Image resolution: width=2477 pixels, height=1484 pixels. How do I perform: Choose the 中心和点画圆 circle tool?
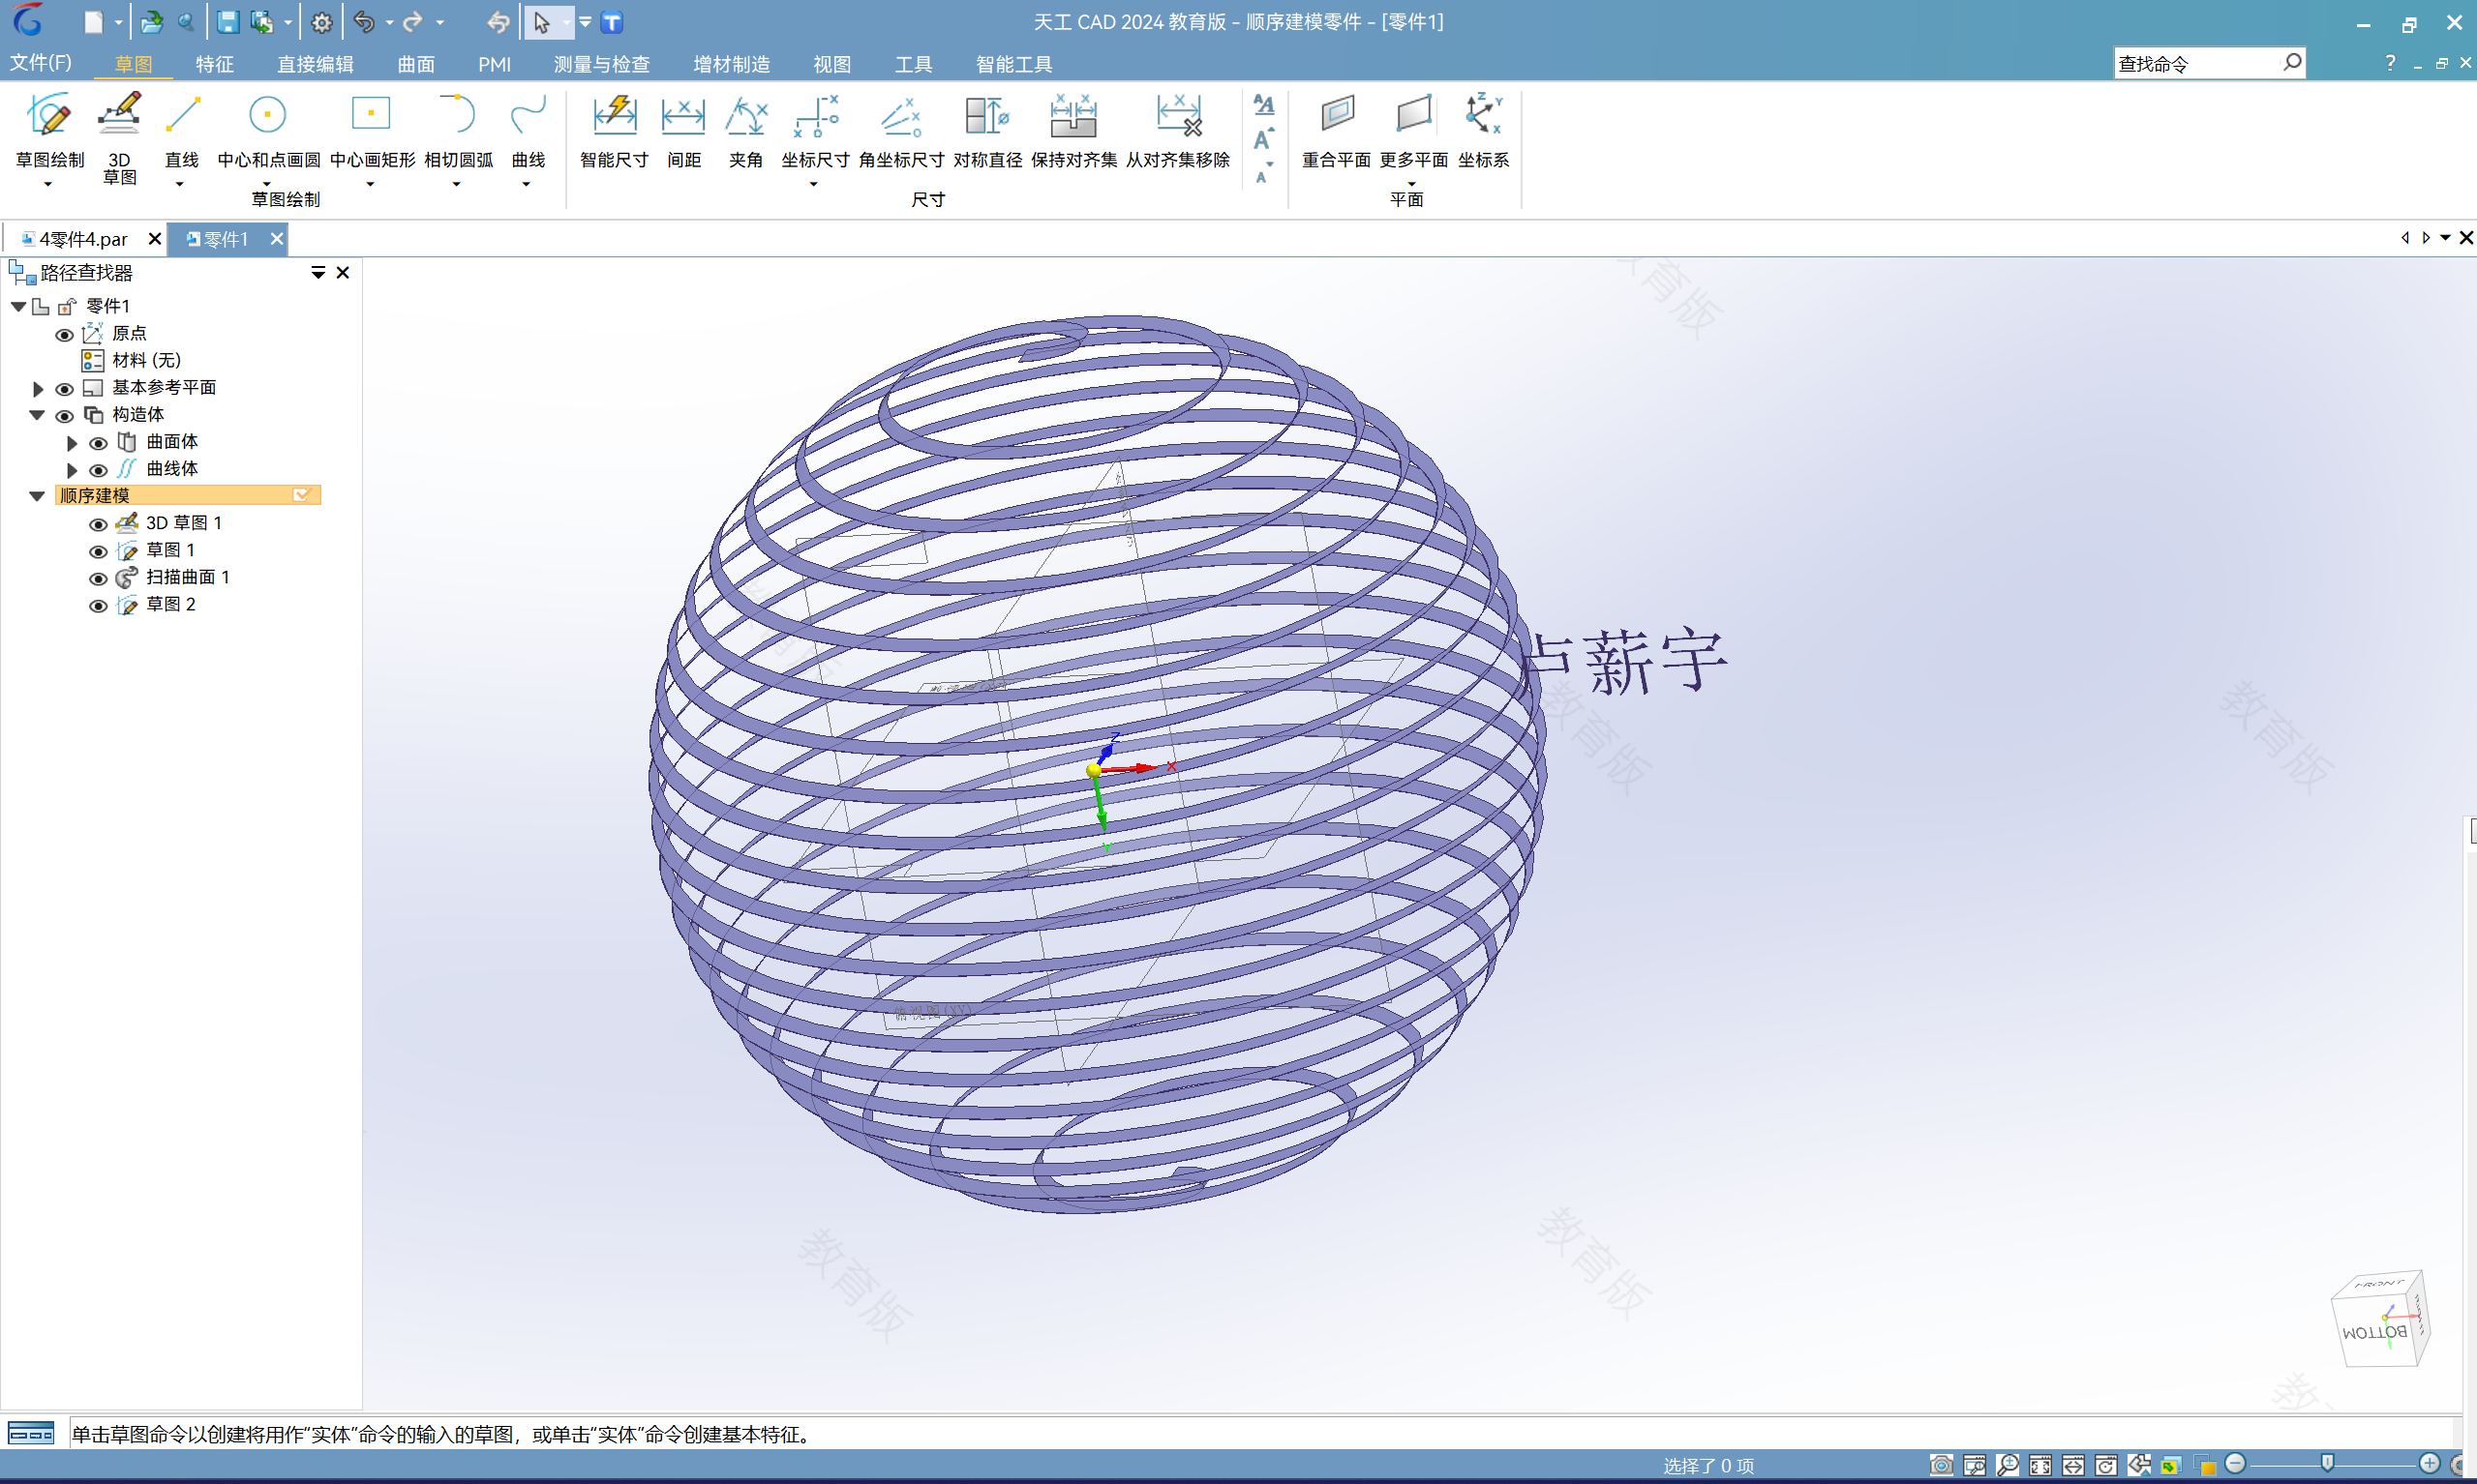[x=268, y=131]
